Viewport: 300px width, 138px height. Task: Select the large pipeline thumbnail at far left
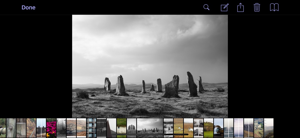[3, 128]
